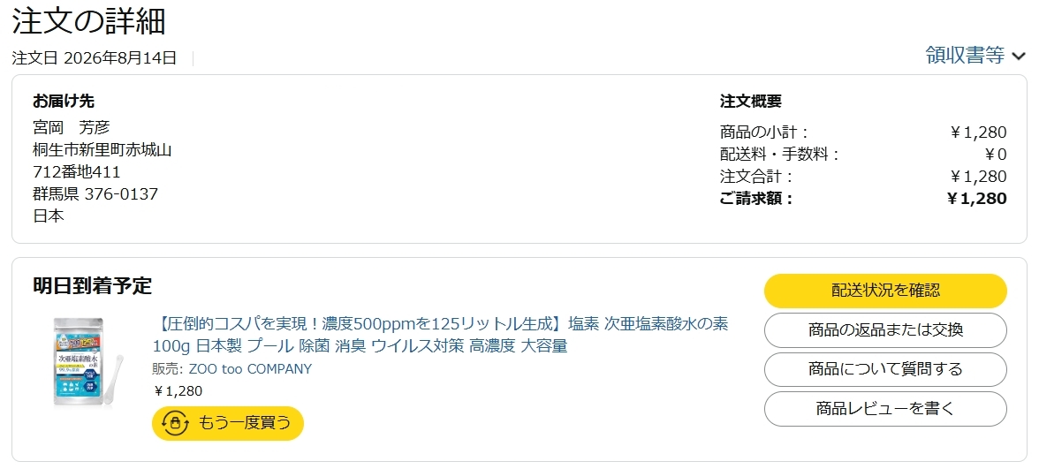Click the yellow 配送状況を確認 button

coord(885,290)
